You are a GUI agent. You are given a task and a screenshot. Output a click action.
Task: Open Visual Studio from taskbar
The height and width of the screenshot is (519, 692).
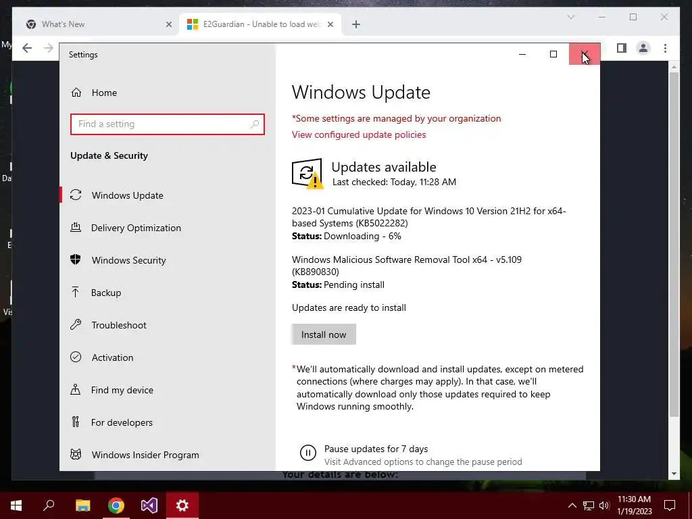[149, 505]
